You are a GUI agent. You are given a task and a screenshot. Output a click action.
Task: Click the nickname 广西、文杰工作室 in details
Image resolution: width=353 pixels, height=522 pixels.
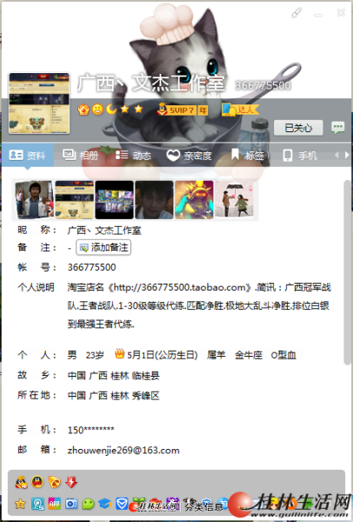[104, 231]
